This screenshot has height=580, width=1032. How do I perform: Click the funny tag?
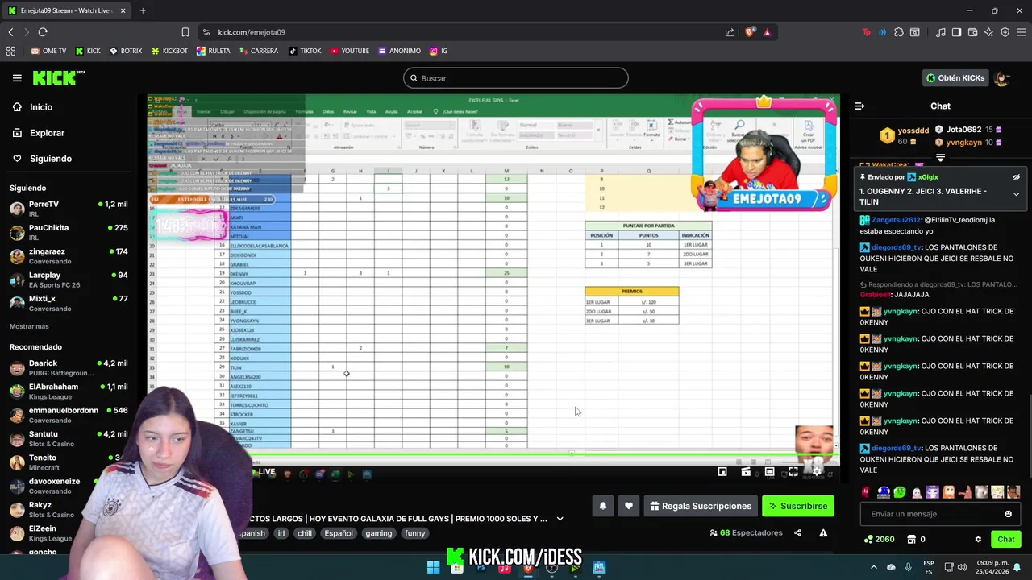pos(414,533)
